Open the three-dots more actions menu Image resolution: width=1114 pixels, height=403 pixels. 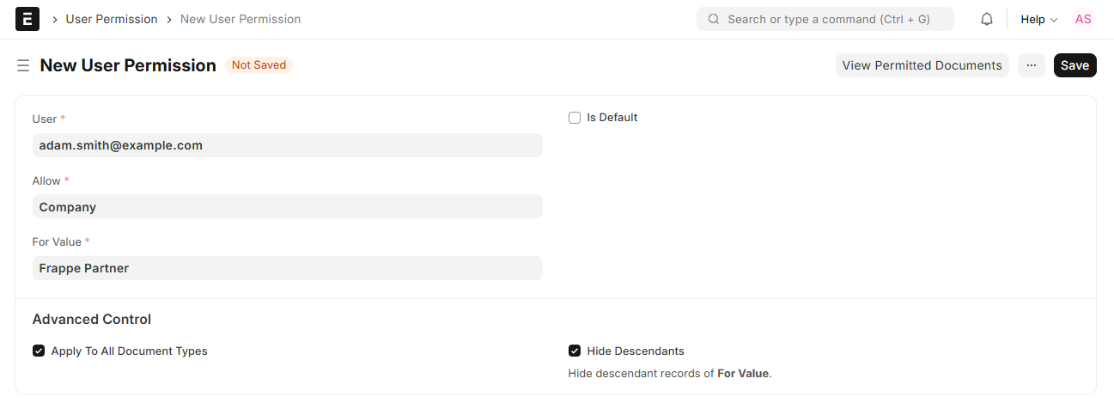(x=1032, y=65)
